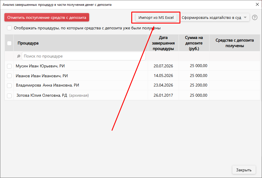Click Импорт из MS Excel button

[156, 17]
